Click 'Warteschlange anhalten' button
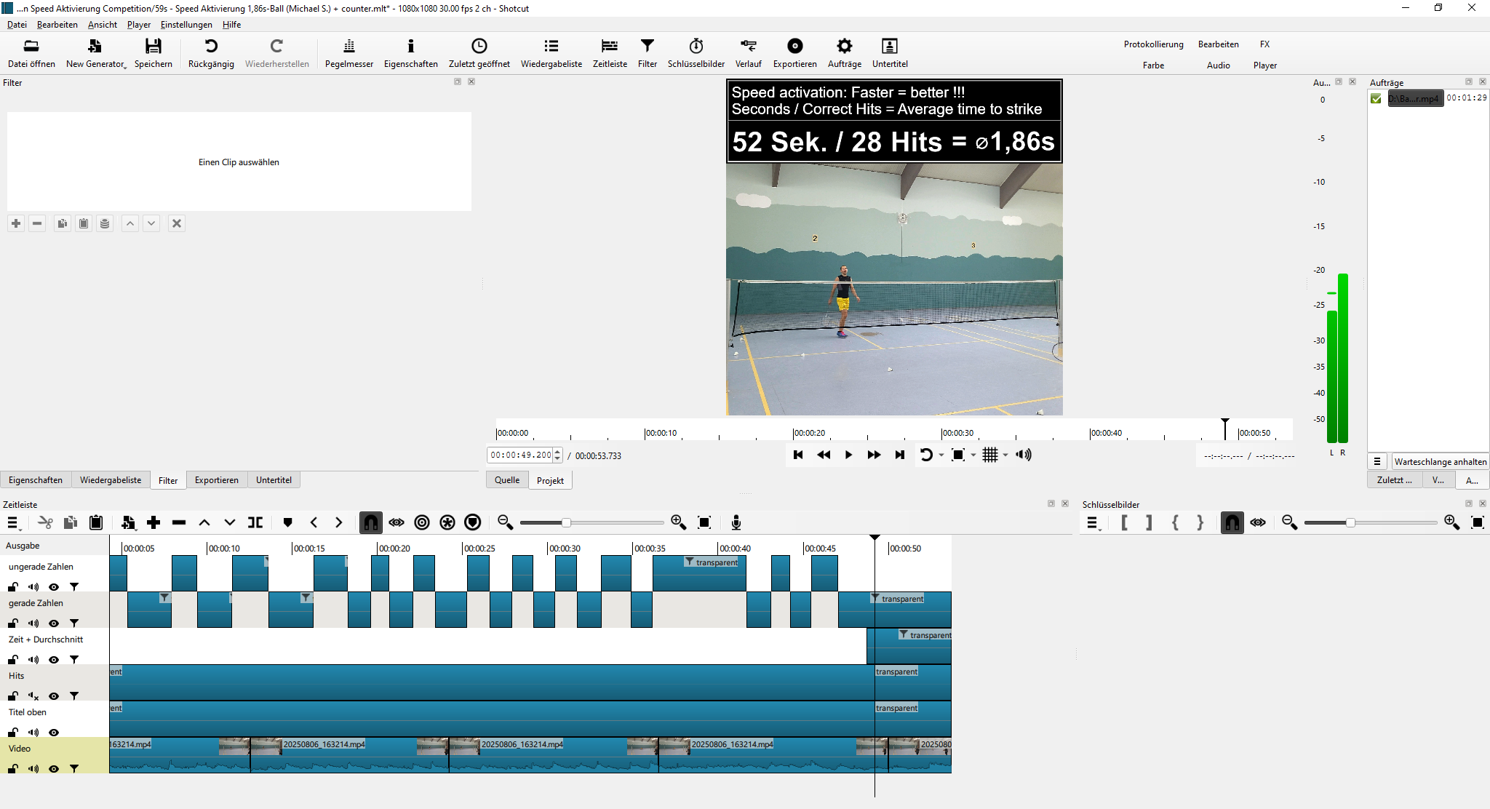This screenshot has height=809, width=1490. (1440, 462)
